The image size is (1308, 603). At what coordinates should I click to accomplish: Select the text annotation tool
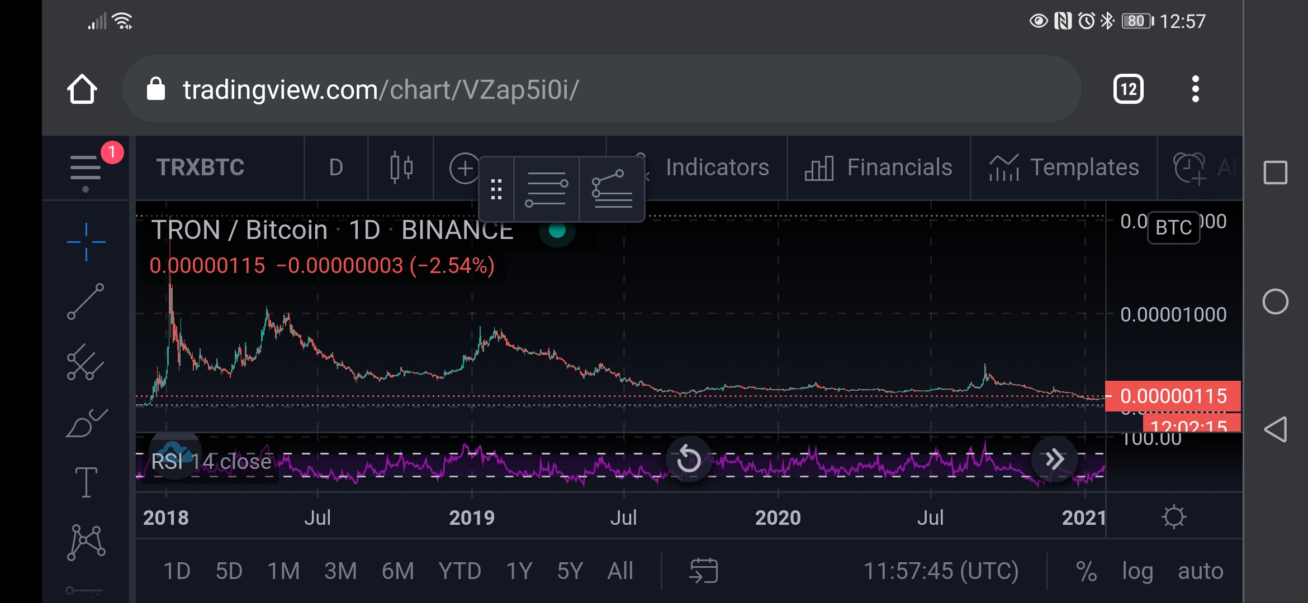tap(86, 482)
